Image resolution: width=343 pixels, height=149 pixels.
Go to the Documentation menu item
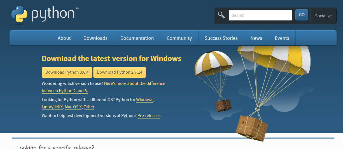click(137, 38)
